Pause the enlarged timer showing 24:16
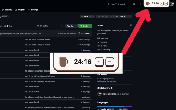 tap(99, 62)
